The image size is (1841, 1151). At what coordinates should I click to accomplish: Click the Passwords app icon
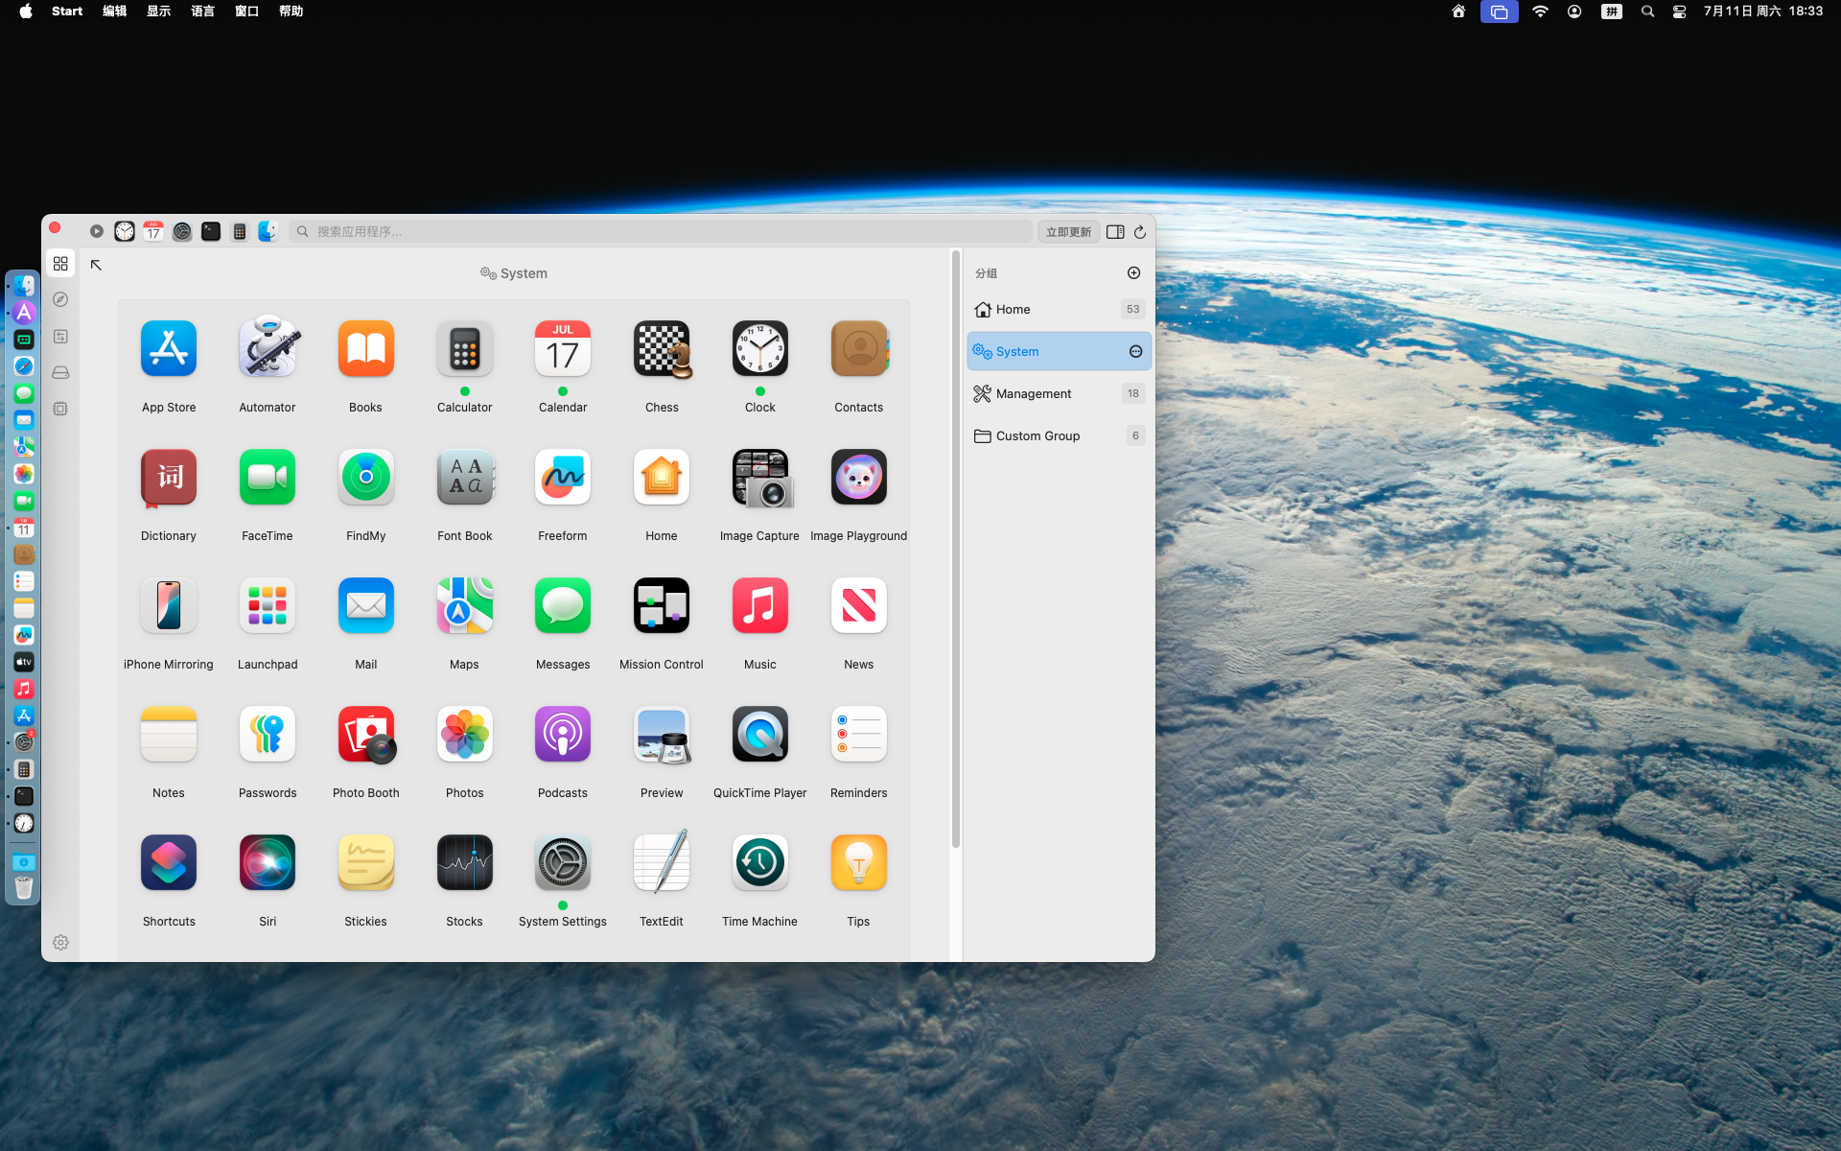[268, 734]
